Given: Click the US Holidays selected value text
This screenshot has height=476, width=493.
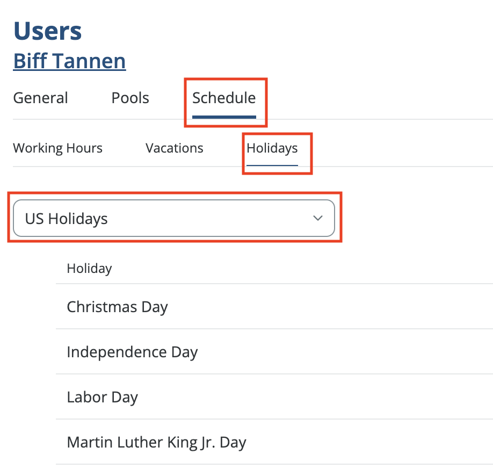Looking at the screenshot, I should pyautogui.click(x=67, y=219).
